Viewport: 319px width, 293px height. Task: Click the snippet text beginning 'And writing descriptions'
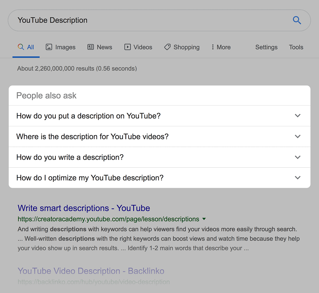point(159,239)
